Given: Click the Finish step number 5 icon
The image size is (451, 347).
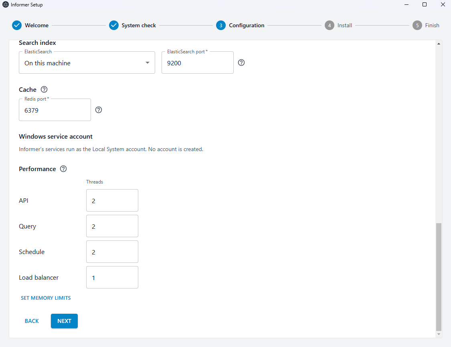Looking at the screenshot, I should click(417, 25).
